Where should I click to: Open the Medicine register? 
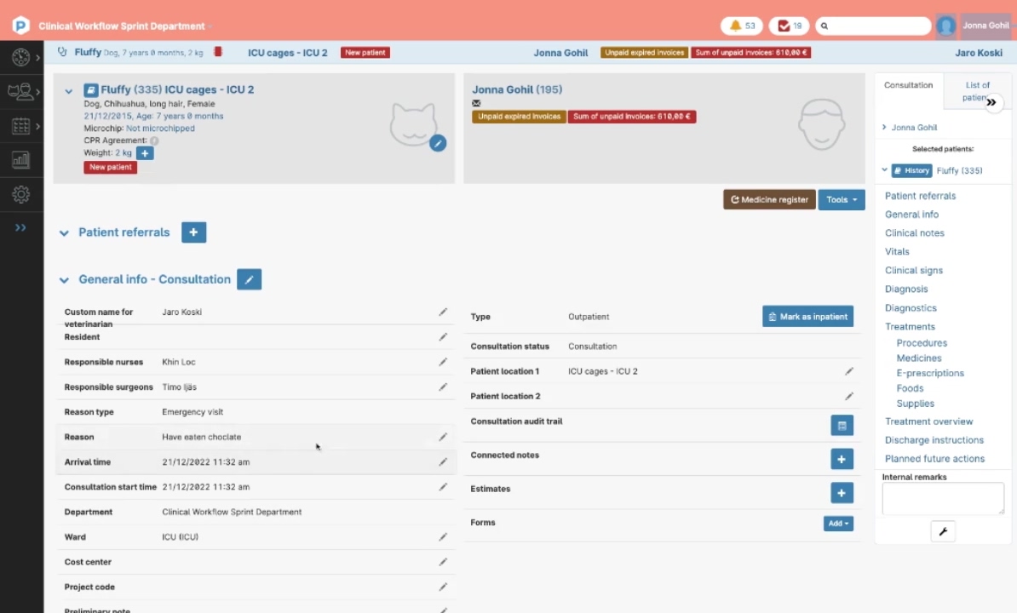tap(768, 199)
